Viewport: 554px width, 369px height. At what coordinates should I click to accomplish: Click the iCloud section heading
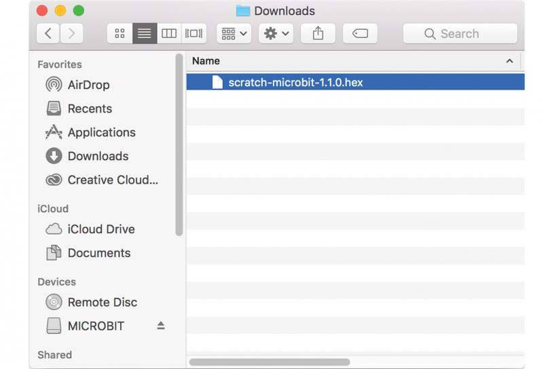coord(53,209)
